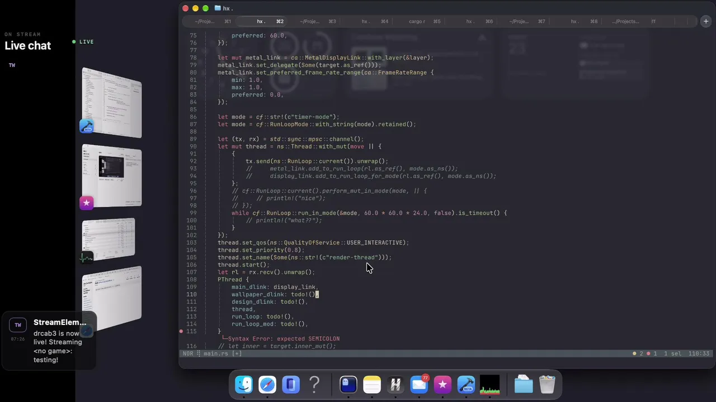The image size is (716, 402).
Task: Click main.rs [+] filename in statusline
Action: [223, 353]
